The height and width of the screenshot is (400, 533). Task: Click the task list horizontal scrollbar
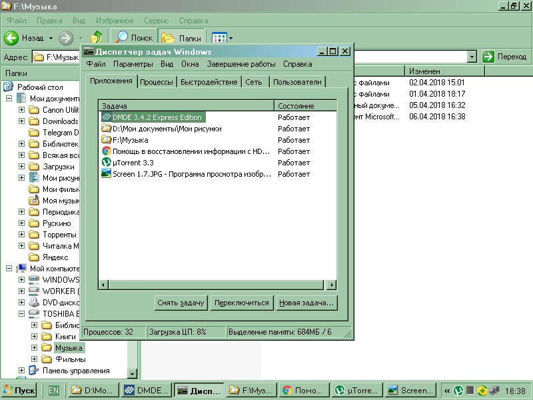(217, 285)
